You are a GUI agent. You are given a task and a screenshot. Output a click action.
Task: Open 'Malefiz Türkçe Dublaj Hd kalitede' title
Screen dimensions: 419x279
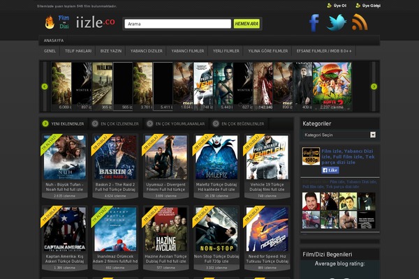(216, 187)
